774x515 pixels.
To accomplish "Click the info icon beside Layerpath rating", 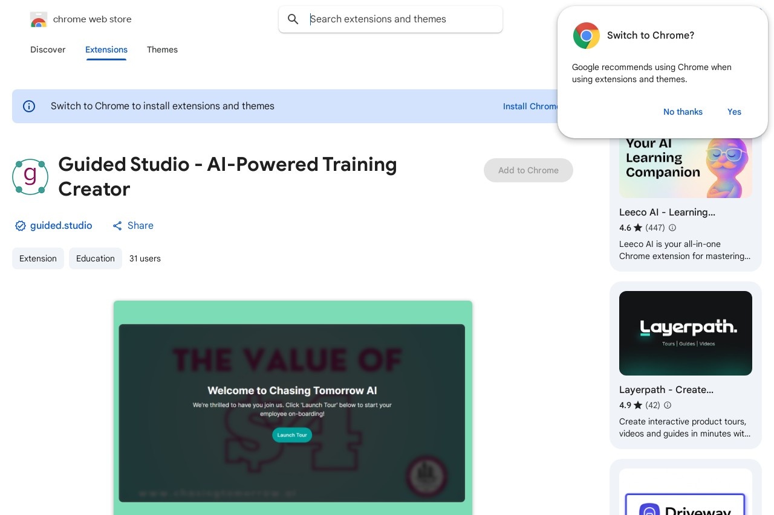I will [668, 405].
